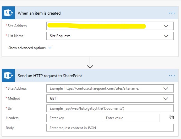
Task: Click the Body JSON content field
Action: point(110,128)
